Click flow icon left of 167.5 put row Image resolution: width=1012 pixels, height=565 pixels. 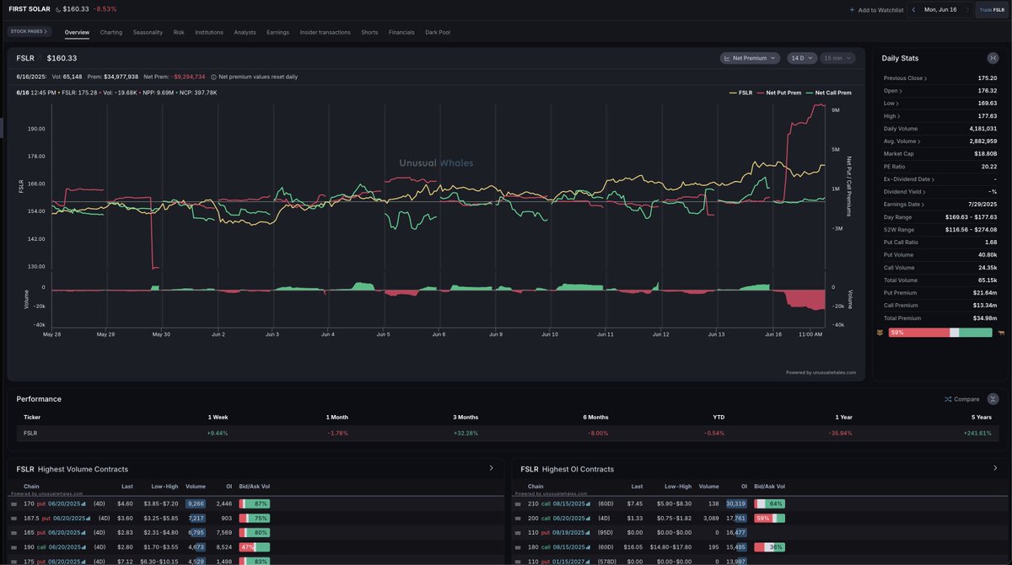(x=13, y=518)
